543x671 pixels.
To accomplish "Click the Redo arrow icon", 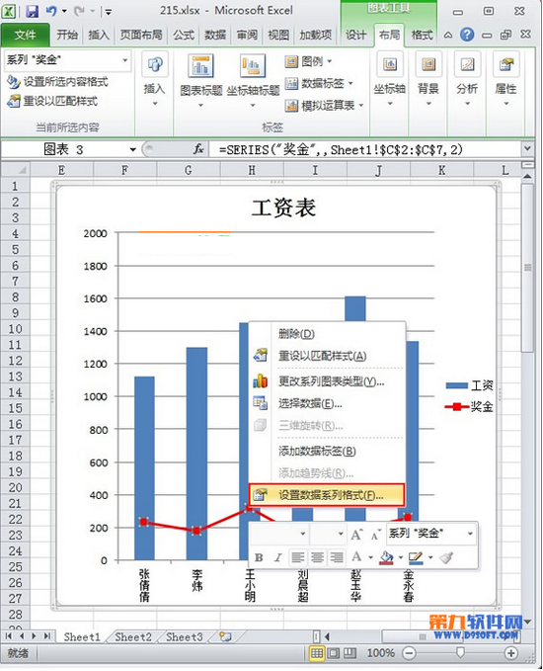I will pyautogui.click(x=79, y=11).
